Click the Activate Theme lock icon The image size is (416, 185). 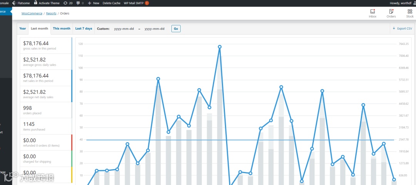35,3
